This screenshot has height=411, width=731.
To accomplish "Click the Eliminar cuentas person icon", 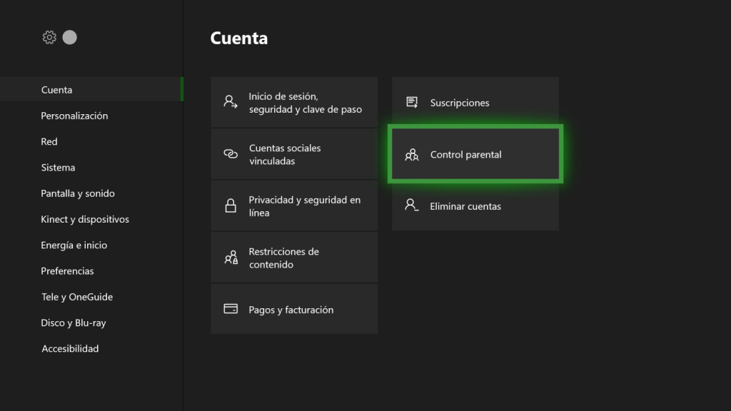I will [x=412, y=205].
